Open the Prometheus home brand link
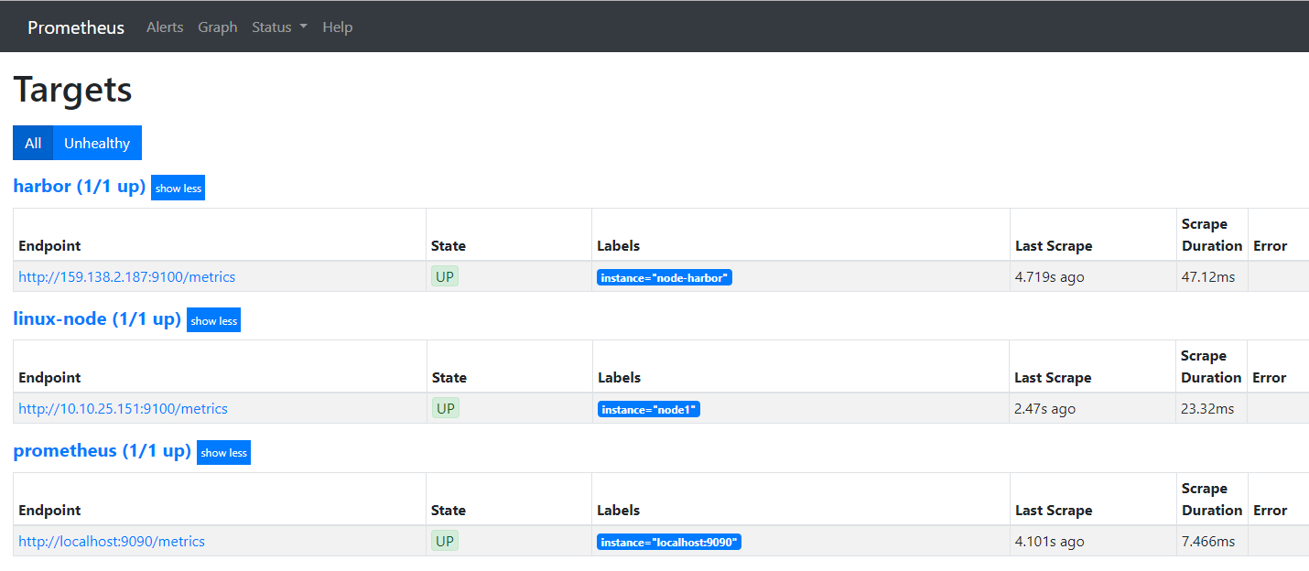The height and width of the screenshot is (571, 1309). point(76,27)
